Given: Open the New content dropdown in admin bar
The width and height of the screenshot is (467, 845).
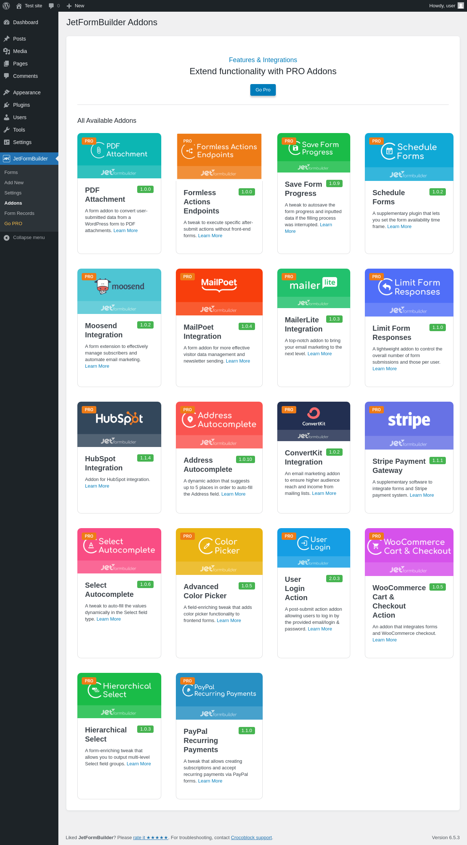Looking at the screenshot, I should pos(76,6).
